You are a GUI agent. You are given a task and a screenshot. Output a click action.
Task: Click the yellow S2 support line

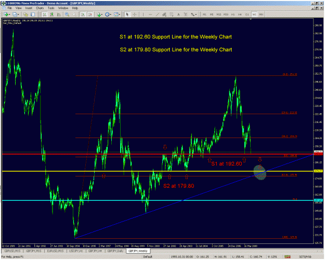(158, 171)
